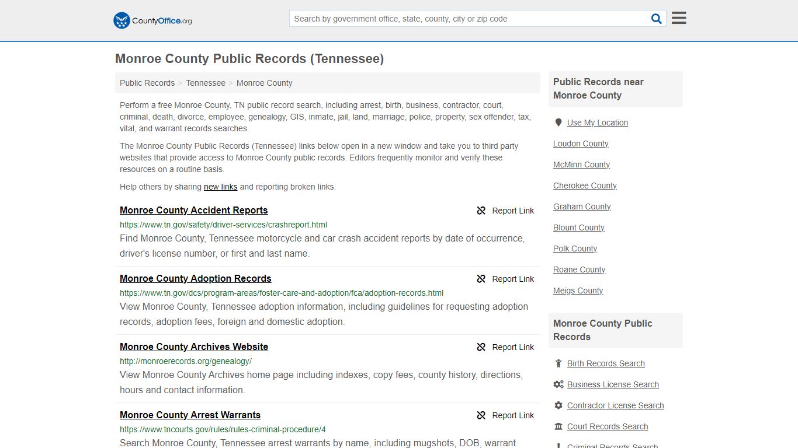This screenshot has width=798, height=448.
Task: Open the CountyOffice.org logo home link
Action: (152, 20)
